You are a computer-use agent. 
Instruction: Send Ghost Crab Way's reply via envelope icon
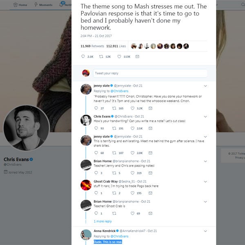[150, 193]
